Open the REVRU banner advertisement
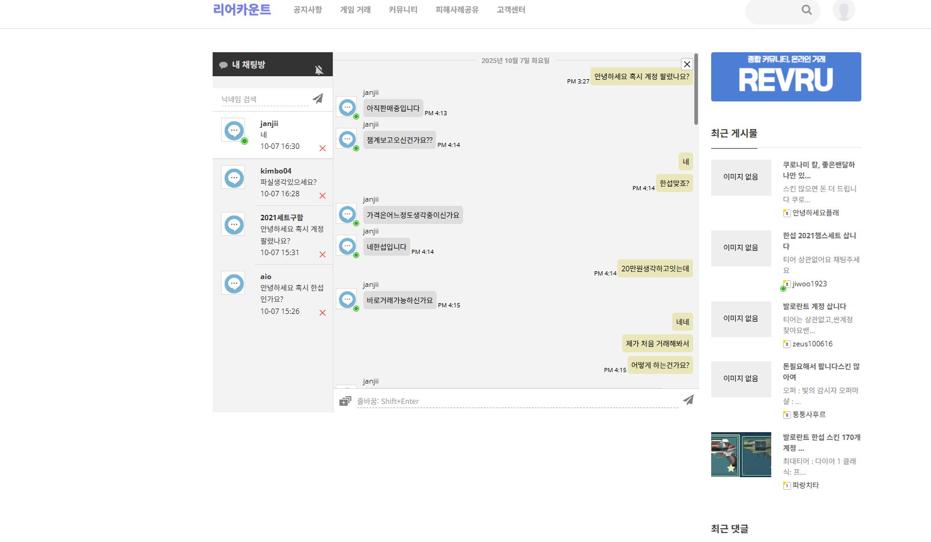The width and height of the screenshot is (931, 542). click(786, 77)
